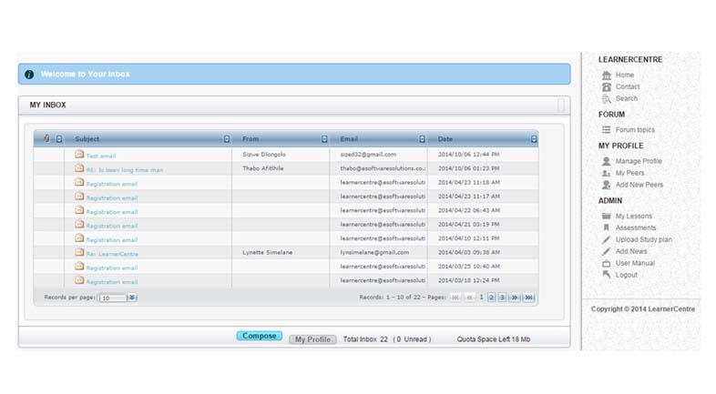Click the Home icon in the sidebar
This screenshot has height=394, width=716.
pyautogui.click(x=607, y=75)
